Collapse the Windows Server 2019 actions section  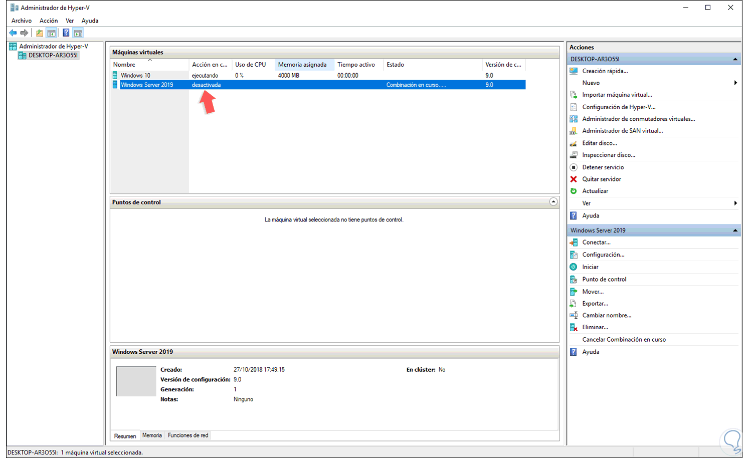pyautogui.click(x=735, y=231)
